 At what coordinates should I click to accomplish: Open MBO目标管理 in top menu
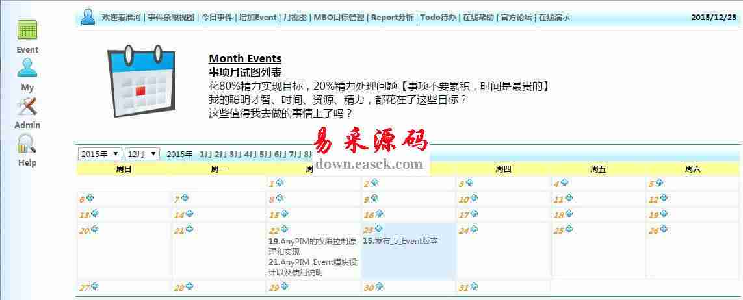pos(339,18)
